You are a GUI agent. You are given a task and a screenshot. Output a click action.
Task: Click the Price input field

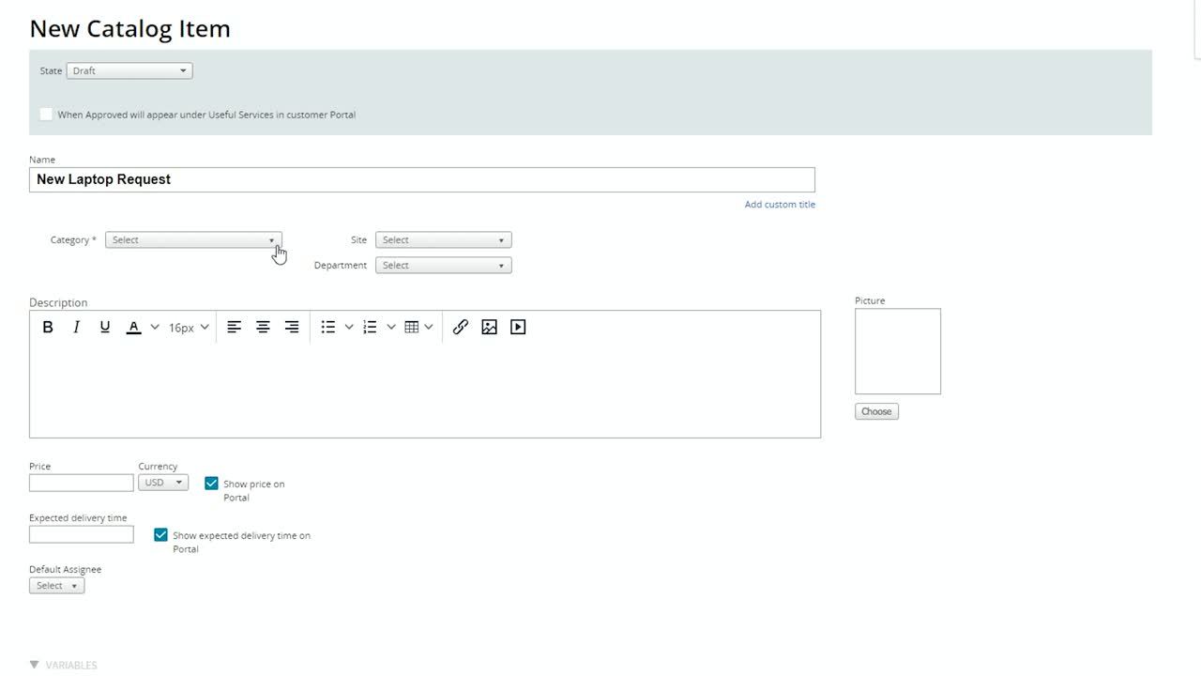82,483
